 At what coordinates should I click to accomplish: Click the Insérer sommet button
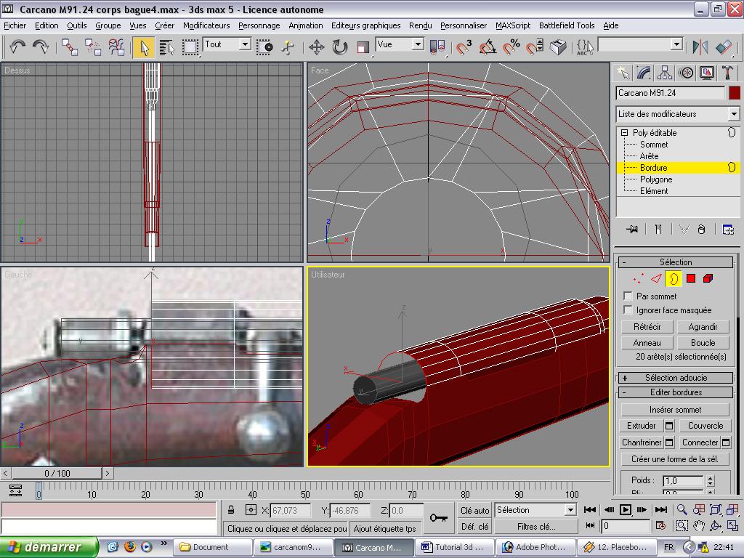[x=675, y=410]
